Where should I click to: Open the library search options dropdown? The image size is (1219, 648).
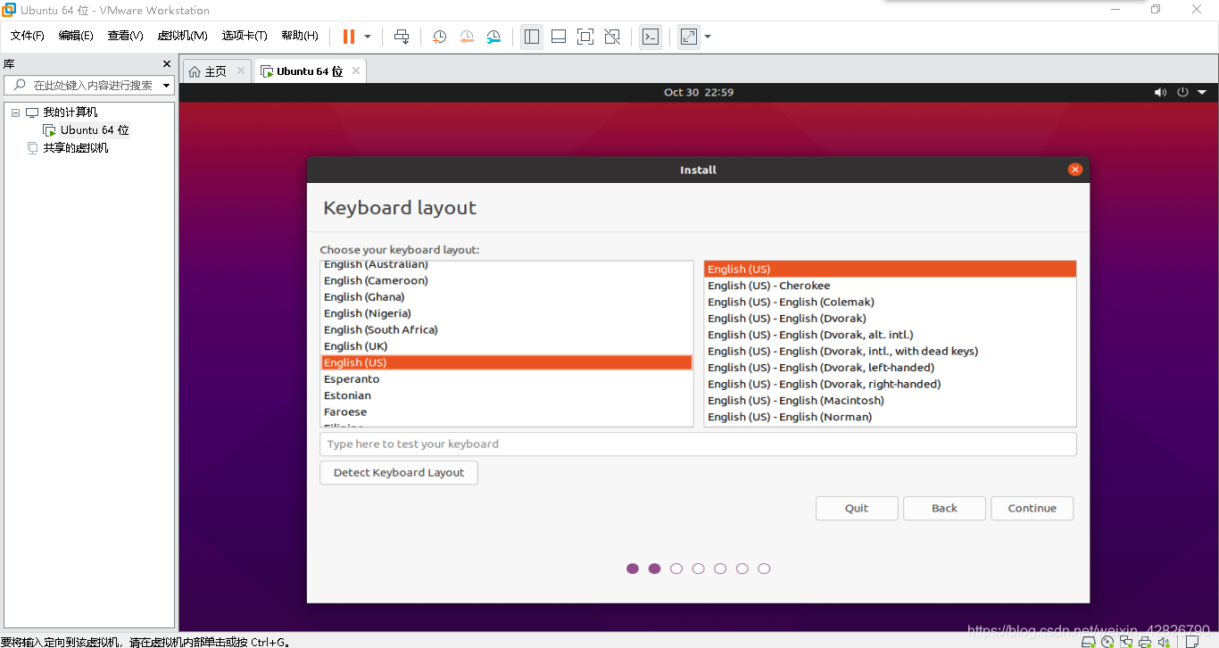[x=166, y=86]
